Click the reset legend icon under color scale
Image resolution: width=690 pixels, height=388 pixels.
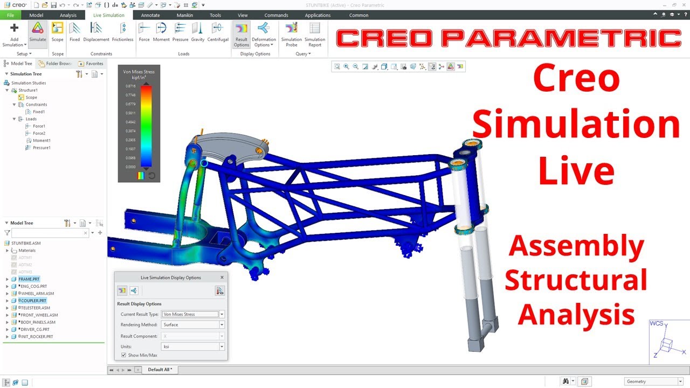point(151,175)
